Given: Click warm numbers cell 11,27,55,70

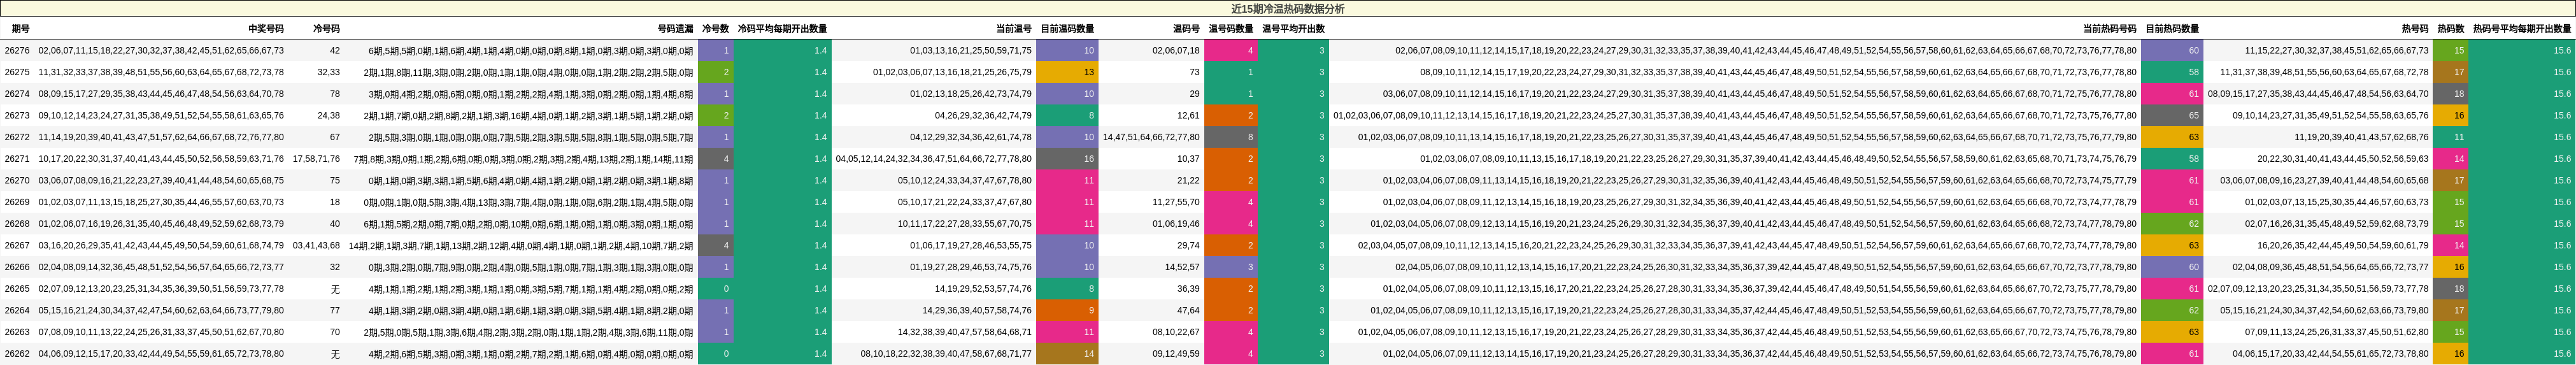Looking at the screenshot, I should (x=1176, y=202).
